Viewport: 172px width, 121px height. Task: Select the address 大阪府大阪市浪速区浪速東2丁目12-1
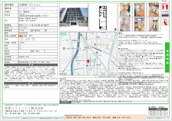coord(34,16)
